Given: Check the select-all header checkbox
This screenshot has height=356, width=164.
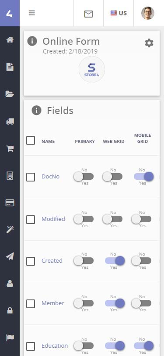Looking at the screenshot, I should pos(31,140).
